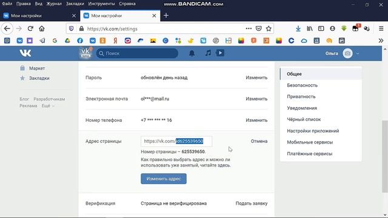388x218 pixels.
Task: Click the green download arrow extension icon
Action: tap(344, 28)
